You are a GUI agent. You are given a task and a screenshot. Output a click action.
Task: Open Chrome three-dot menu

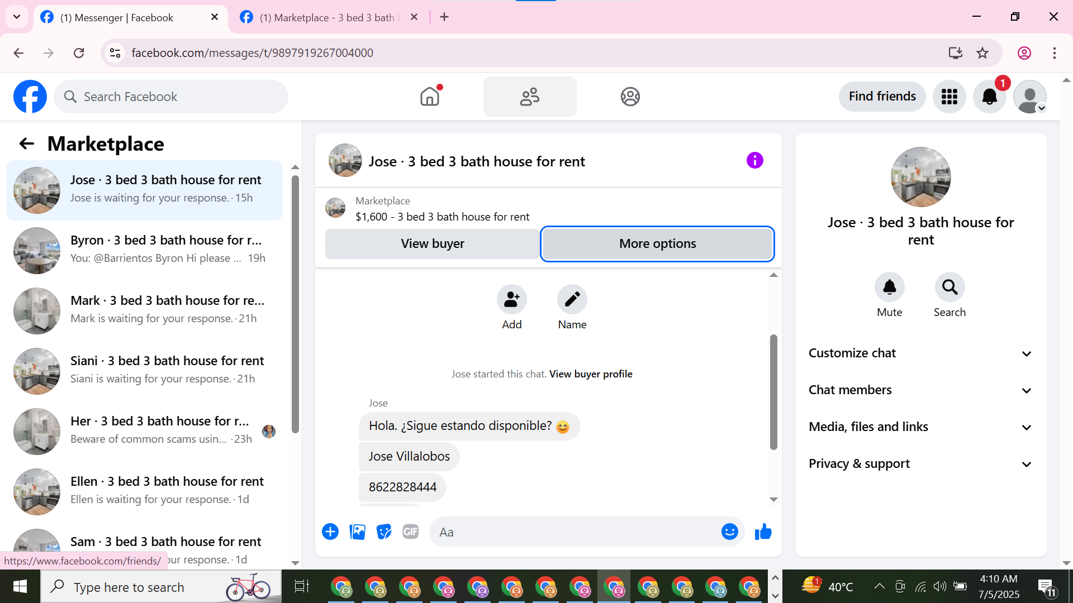click(1054, 53)
